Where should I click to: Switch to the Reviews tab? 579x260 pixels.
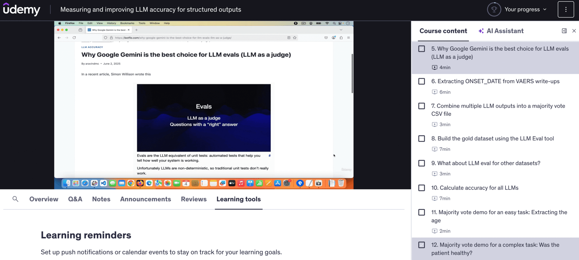tap(194, 199)
